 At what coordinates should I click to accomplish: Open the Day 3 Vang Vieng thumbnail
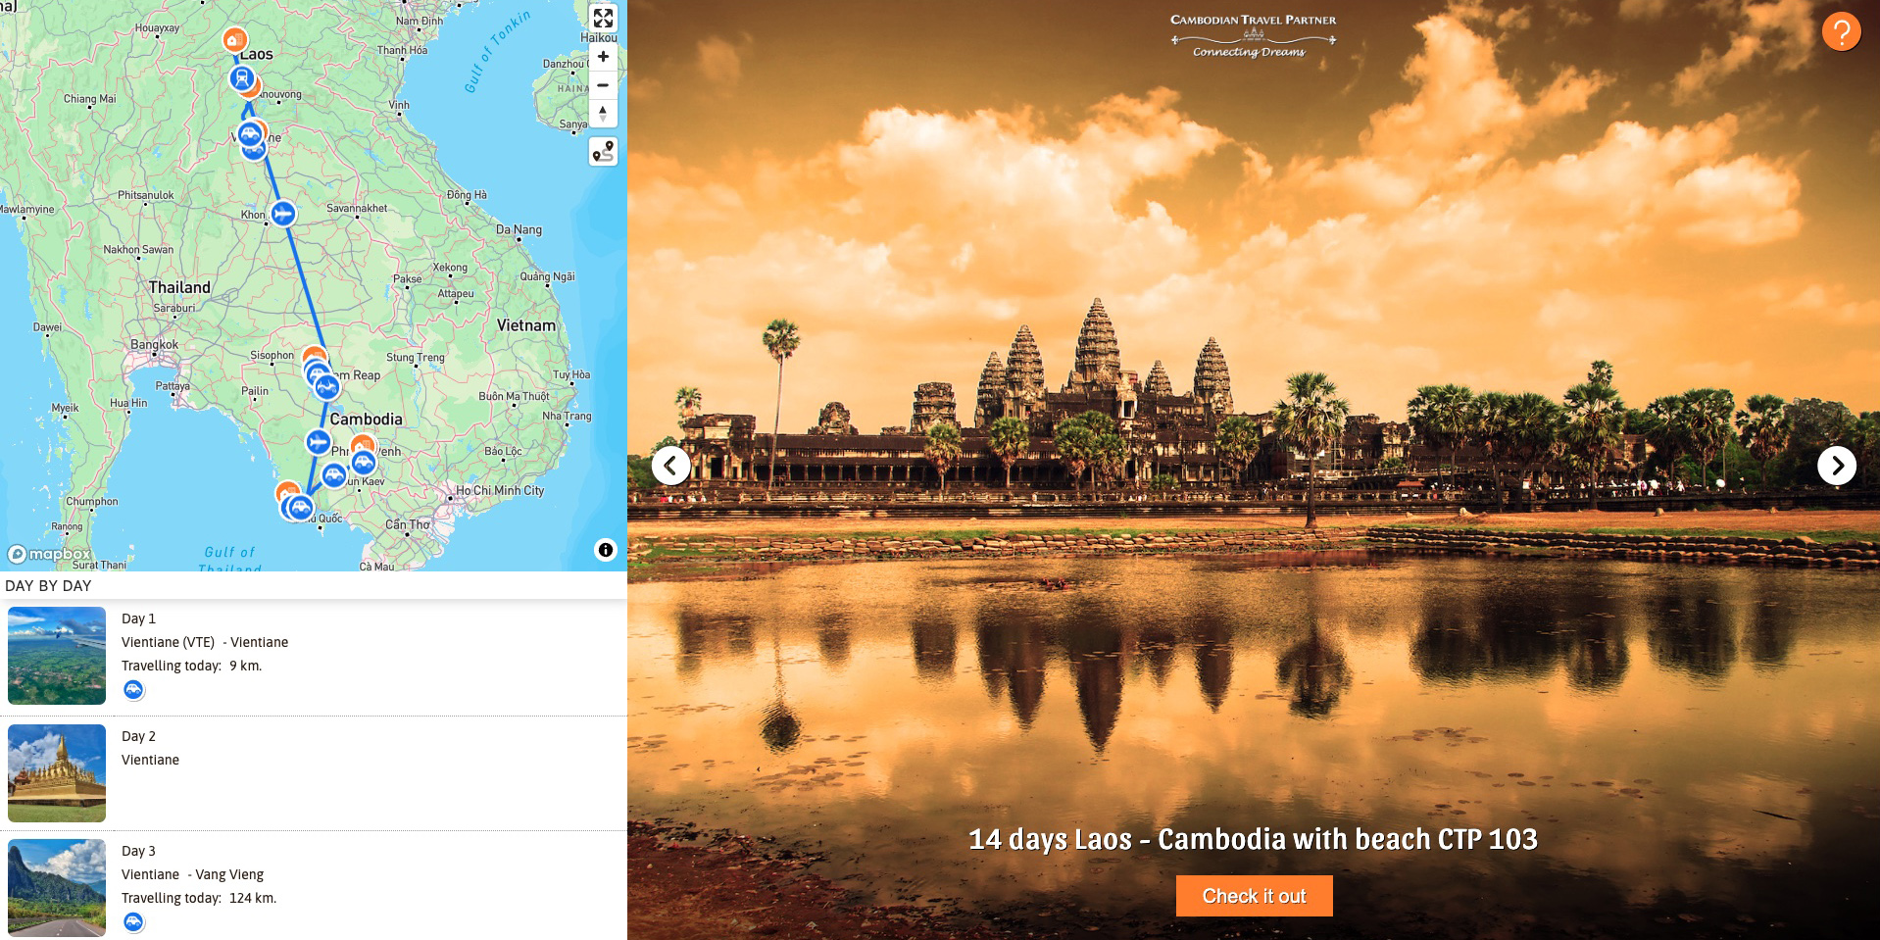[x=57, y=888]
